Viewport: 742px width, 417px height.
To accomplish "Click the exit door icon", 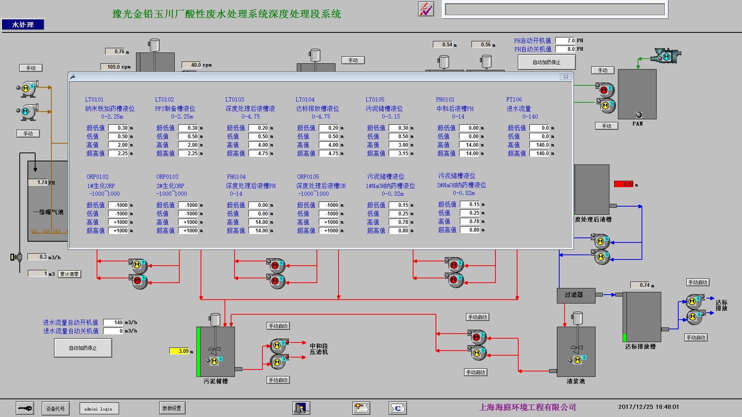I will [301, 408].
